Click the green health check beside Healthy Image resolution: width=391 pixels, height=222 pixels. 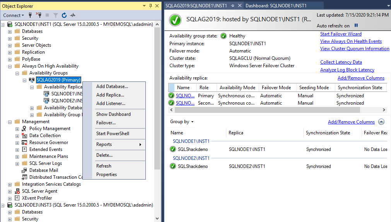[224, 36]
